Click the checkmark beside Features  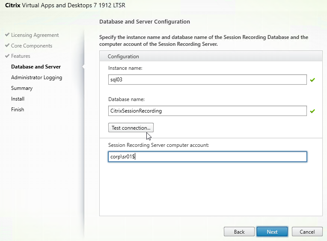7,56
